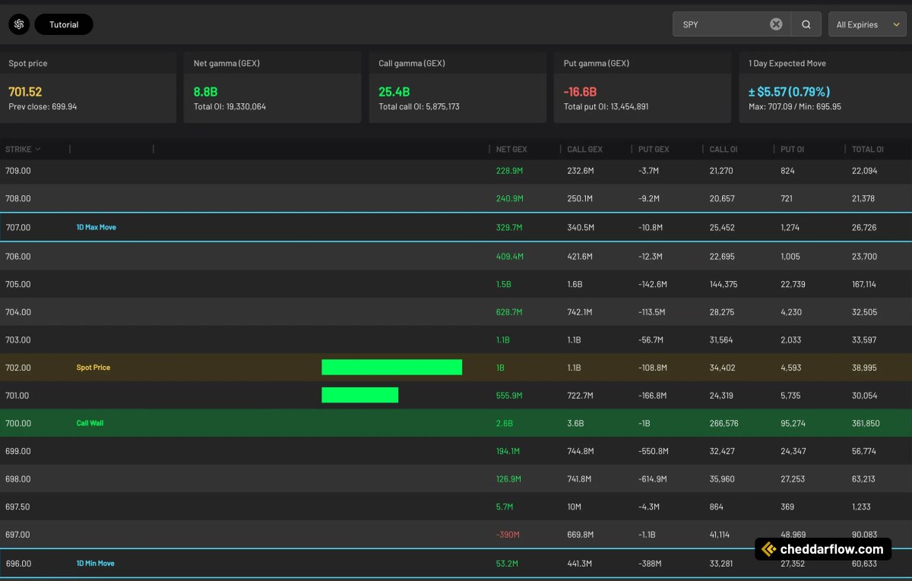Click call OI value 266,576
This screenshot has width=912, height=581.
pos(724,423)
